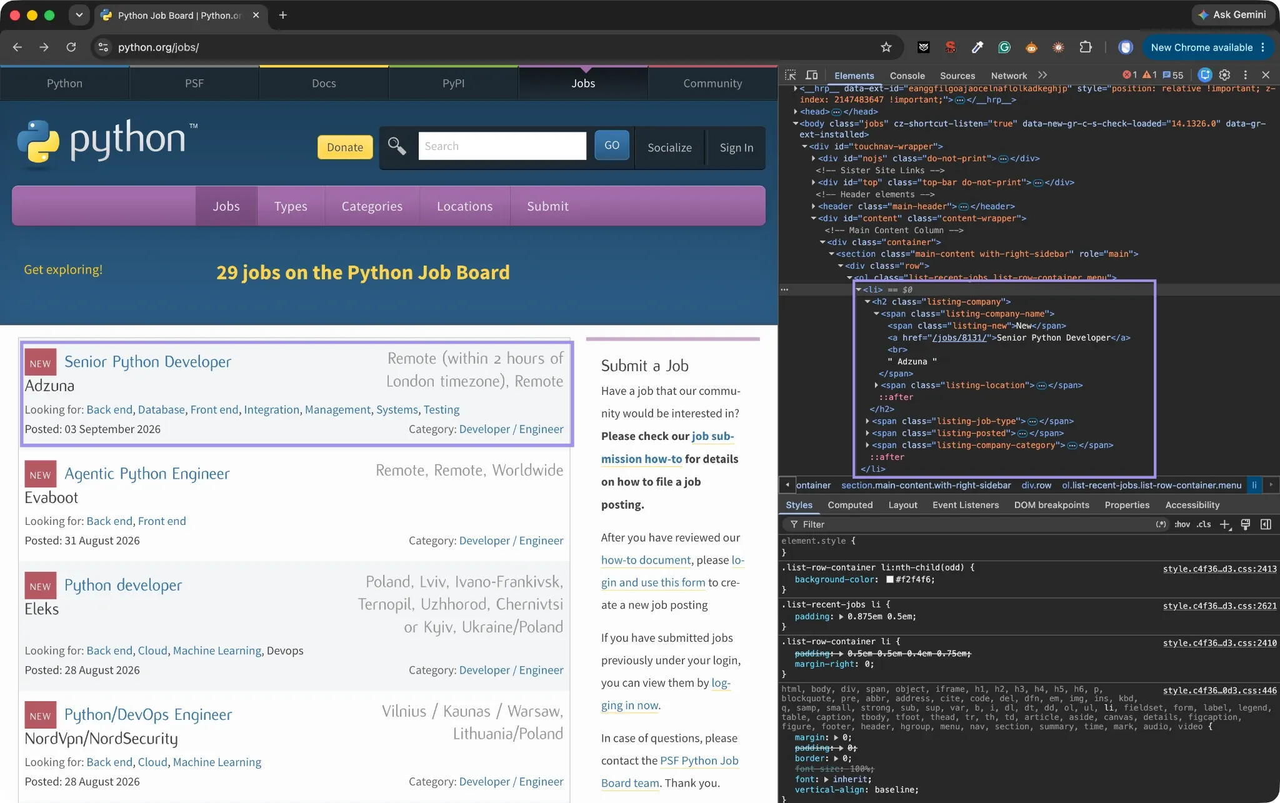Close the DevTools panel
Viewport: 1280px width, 803px height.
[1266, 75]
